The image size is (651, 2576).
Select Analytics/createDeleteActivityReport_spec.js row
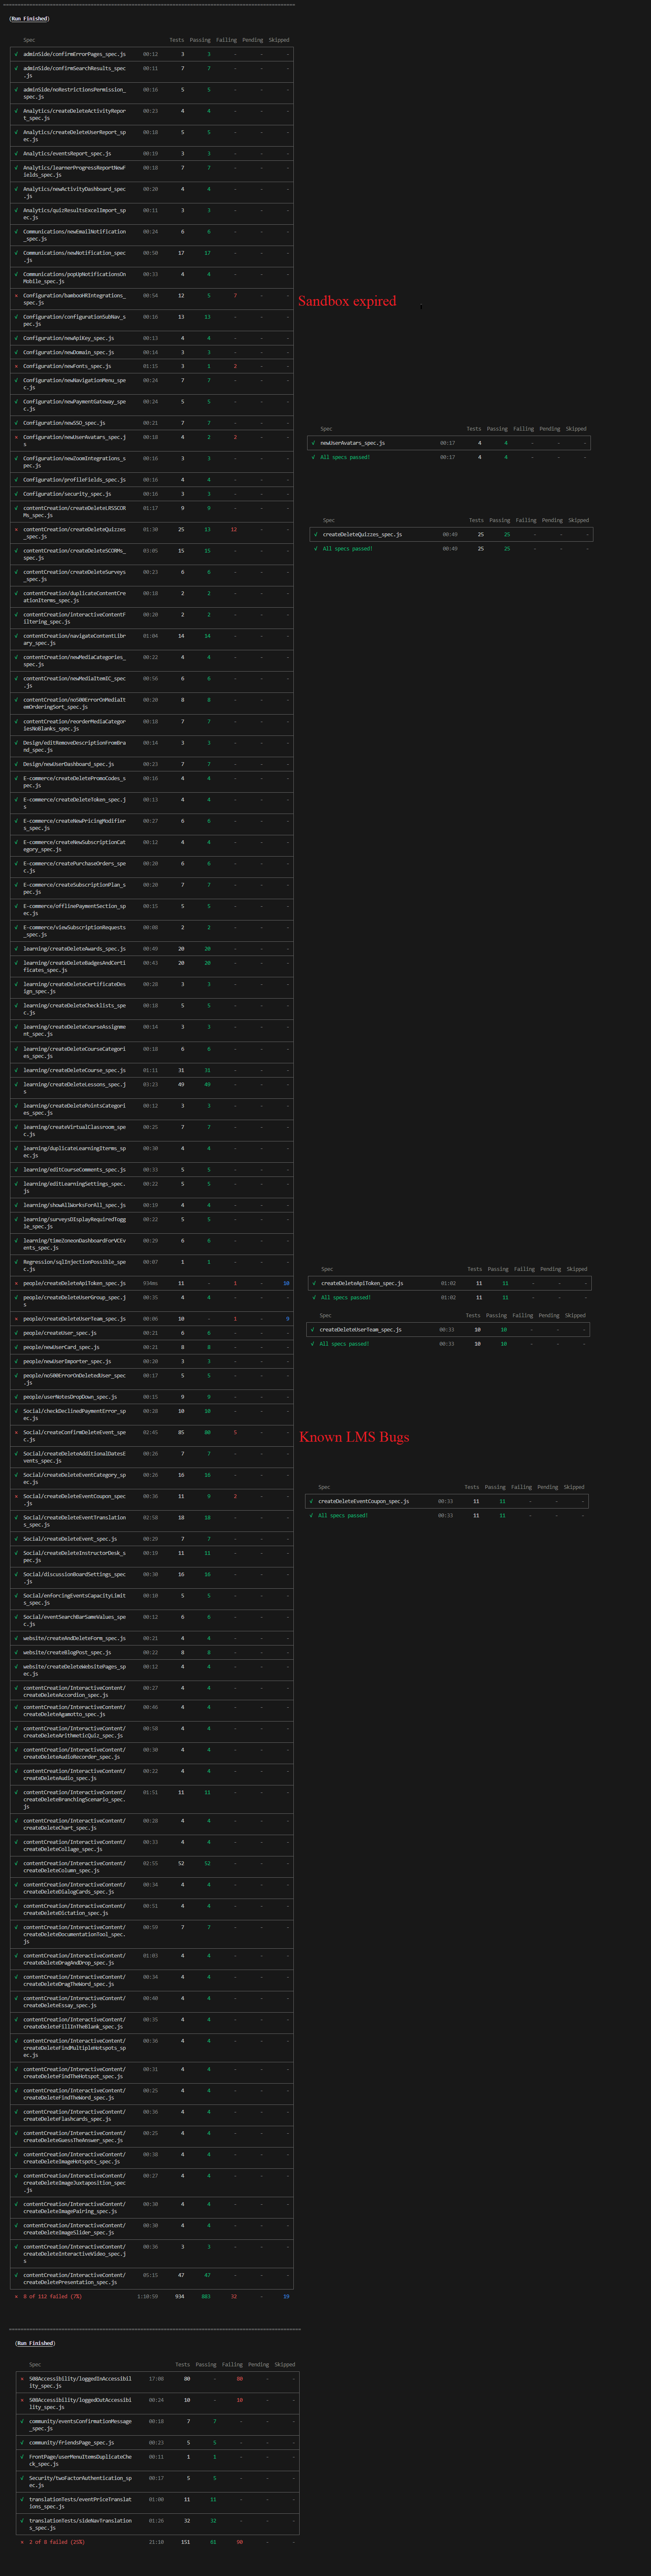[152, 114]
